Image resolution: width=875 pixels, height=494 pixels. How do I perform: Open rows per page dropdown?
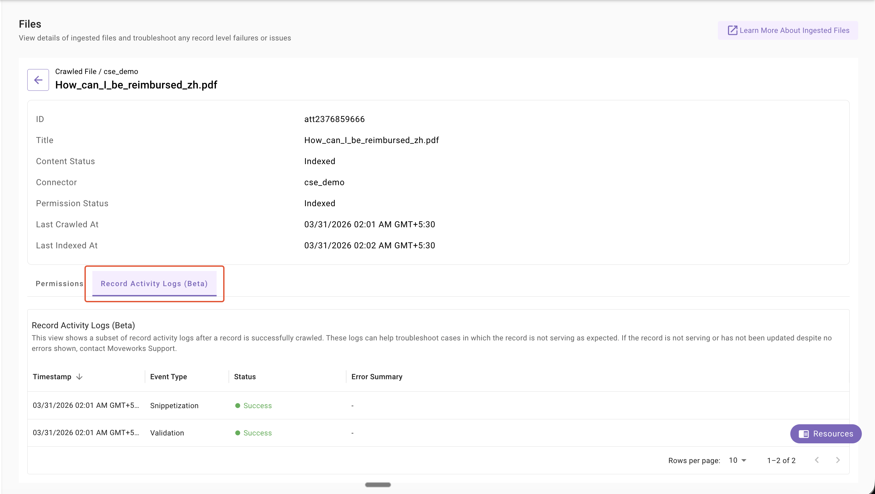coord(737,460)
